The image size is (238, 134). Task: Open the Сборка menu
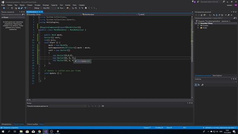click(30, 5)
